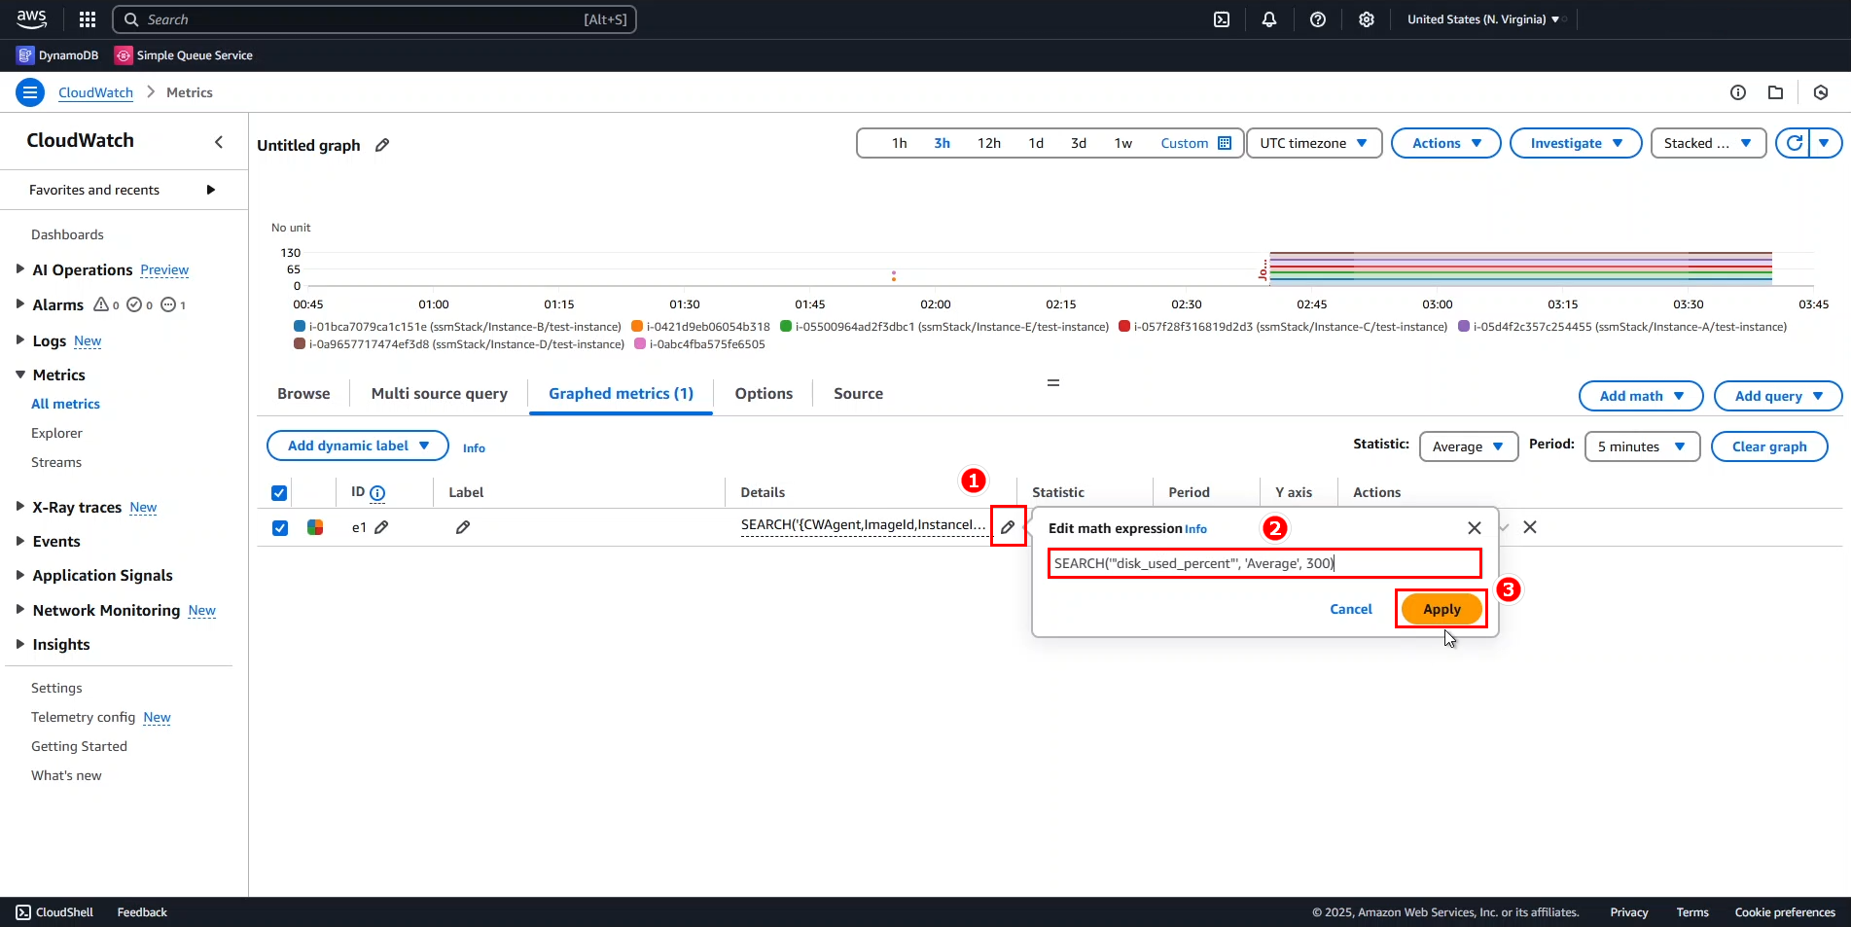Click the pencil icon beside Untitled graph
1851x927 pixels.
pos(382,145)
